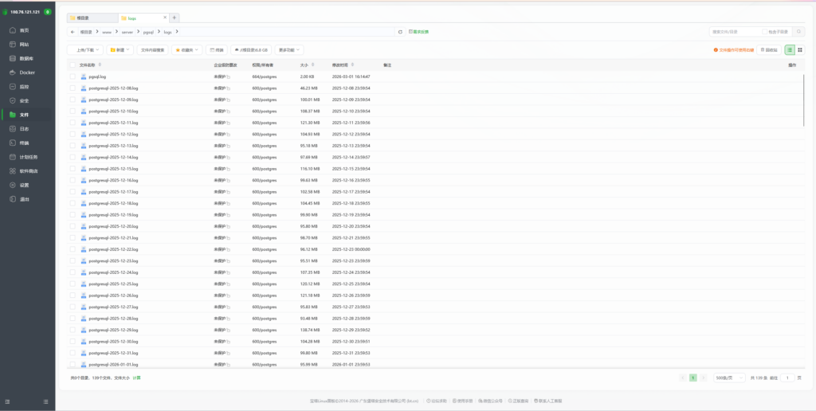Open the 安全 (security) sidebar icon
The width and height of the screenshot is (816, 411).
pos(12,100)
